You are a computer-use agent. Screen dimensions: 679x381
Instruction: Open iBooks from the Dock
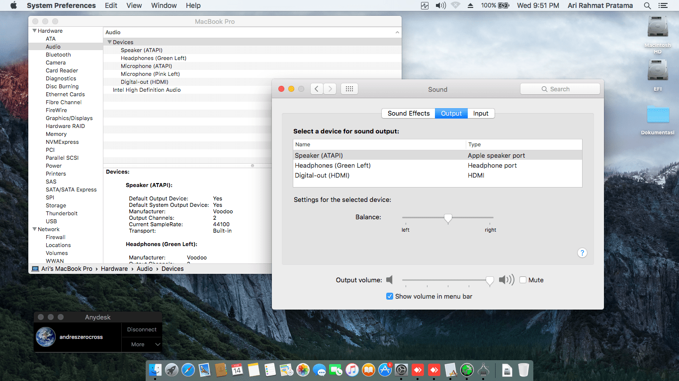[368, 370]
